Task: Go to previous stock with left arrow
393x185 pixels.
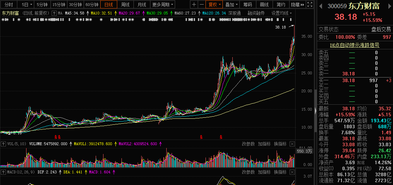Action: tap(321, 6)
